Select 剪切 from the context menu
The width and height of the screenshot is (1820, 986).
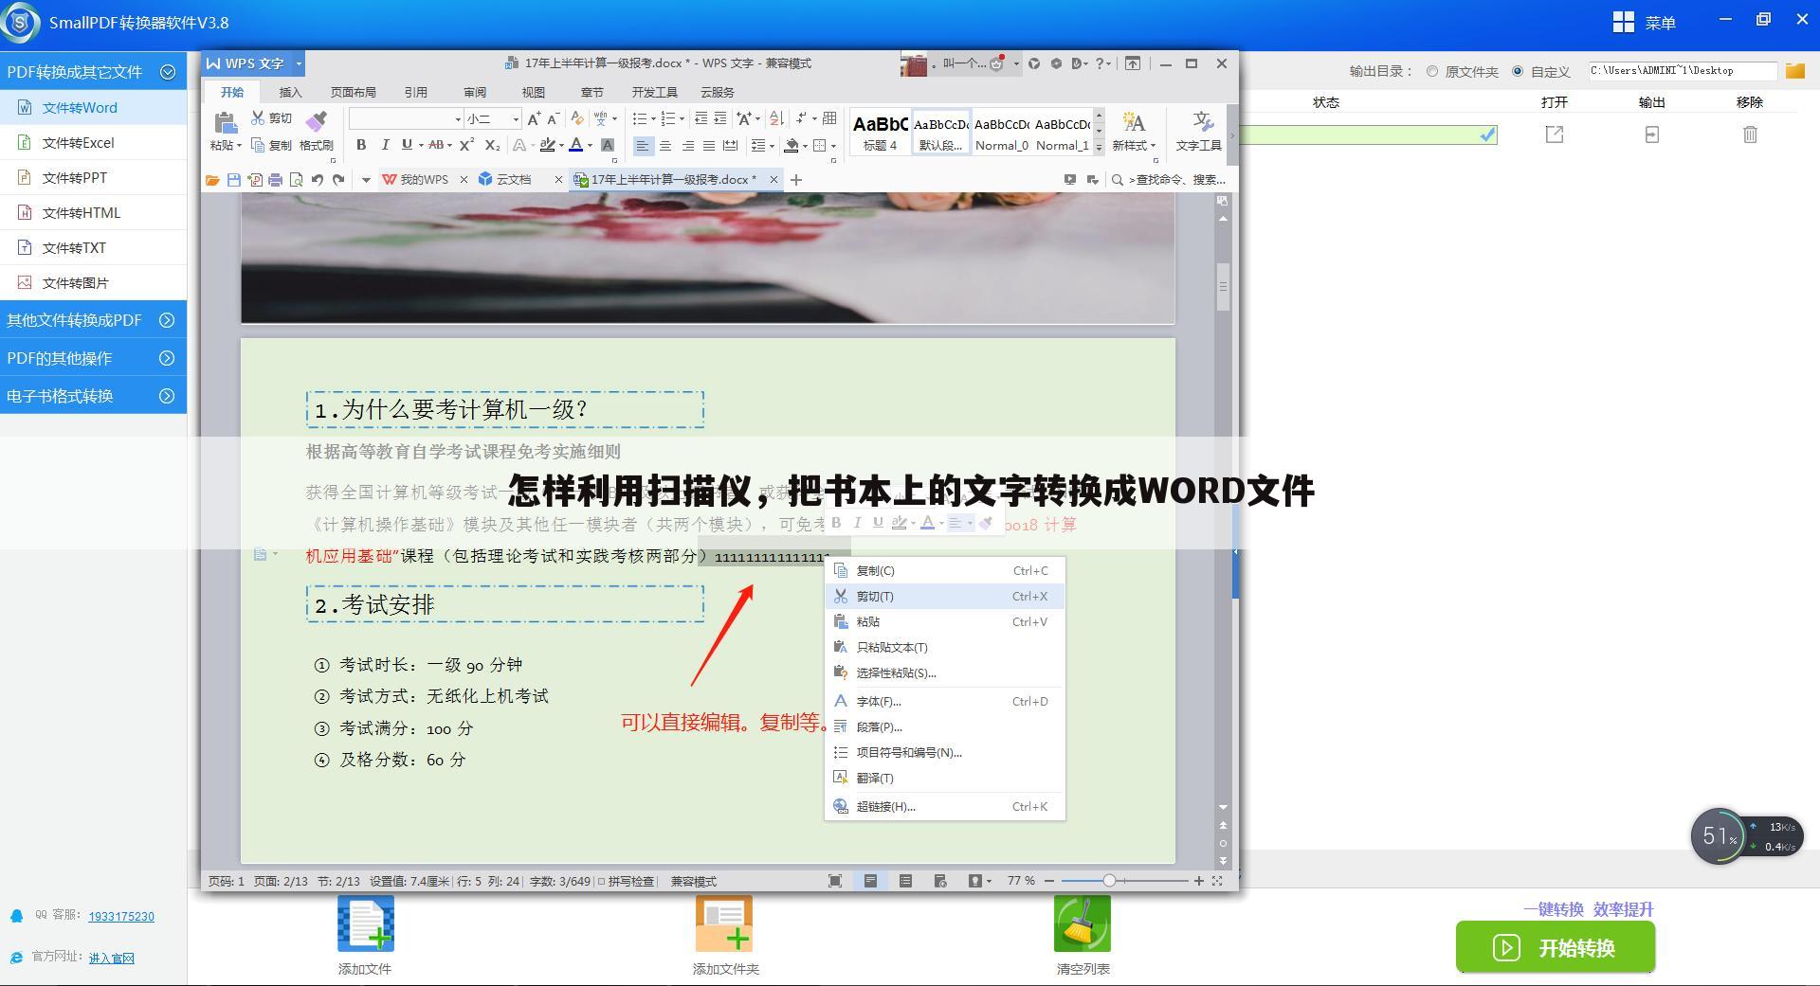[x=874, y=596]
